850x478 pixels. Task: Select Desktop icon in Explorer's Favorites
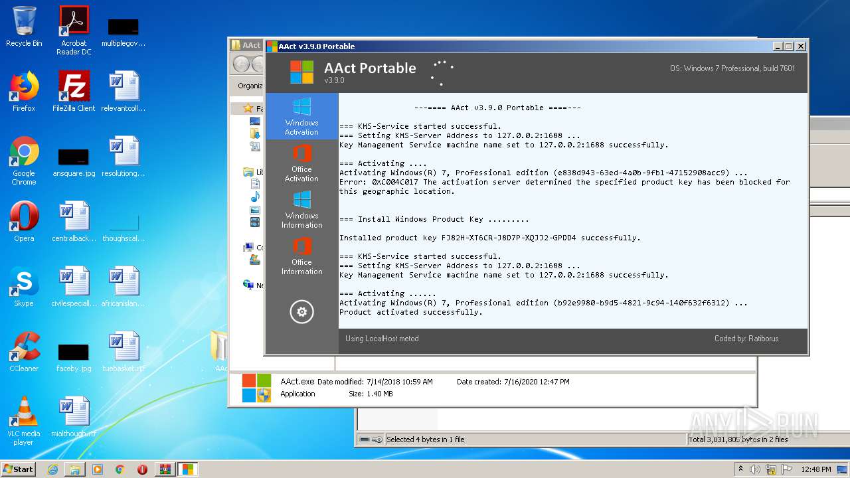pos(255,121)
